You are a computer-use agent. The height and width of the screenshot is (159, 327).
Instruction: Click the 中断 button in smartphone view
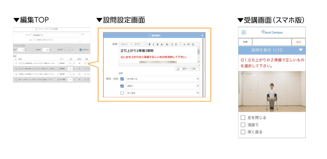tap(245, 42)
